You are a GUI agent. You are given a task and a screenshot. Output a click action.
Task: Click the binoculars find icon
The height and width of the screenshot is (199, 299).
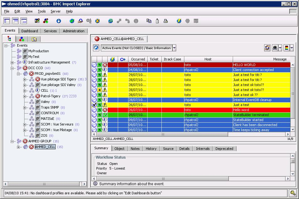[275, 48]
